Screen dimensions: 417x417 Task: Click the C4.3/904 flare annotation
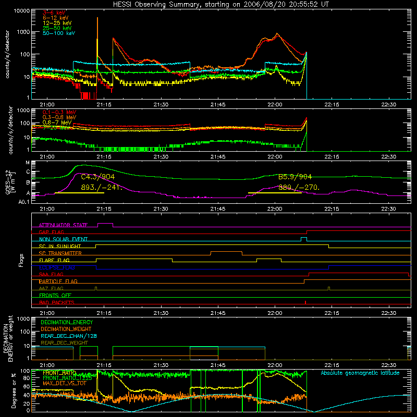(98, 177)
